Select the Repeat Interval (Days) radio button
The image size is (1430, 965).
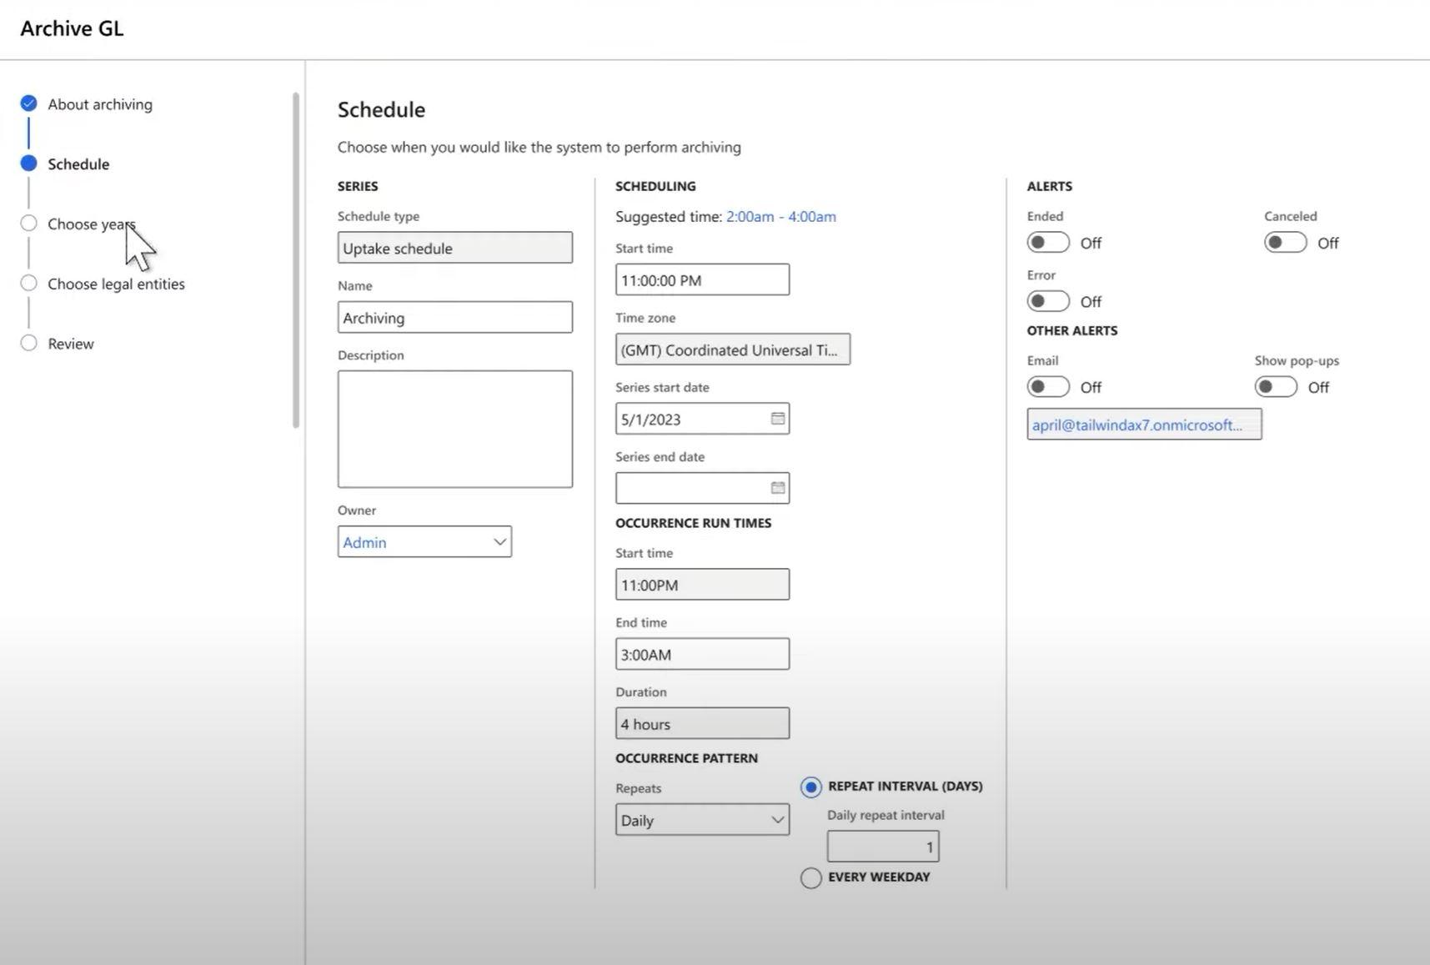pos(810,786)
